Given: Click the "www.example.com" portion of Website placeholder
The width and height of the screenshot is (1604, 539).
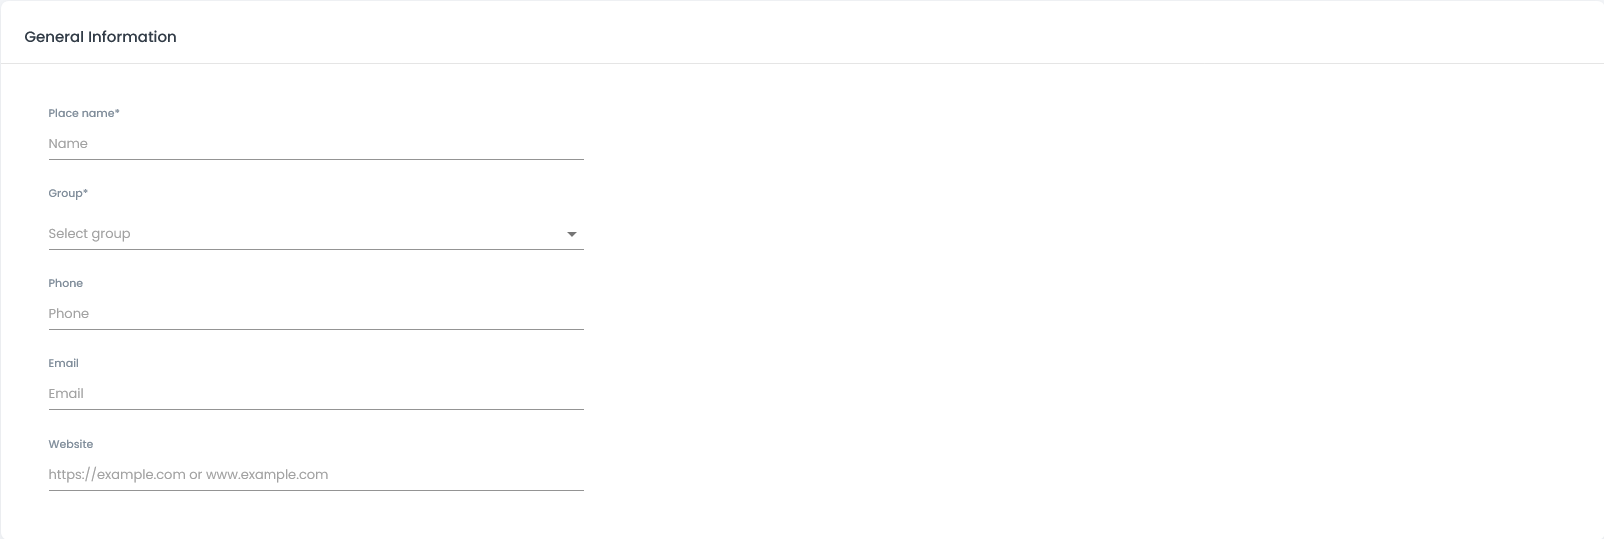Looking at the screenshot, I should [x=267, y=475].
